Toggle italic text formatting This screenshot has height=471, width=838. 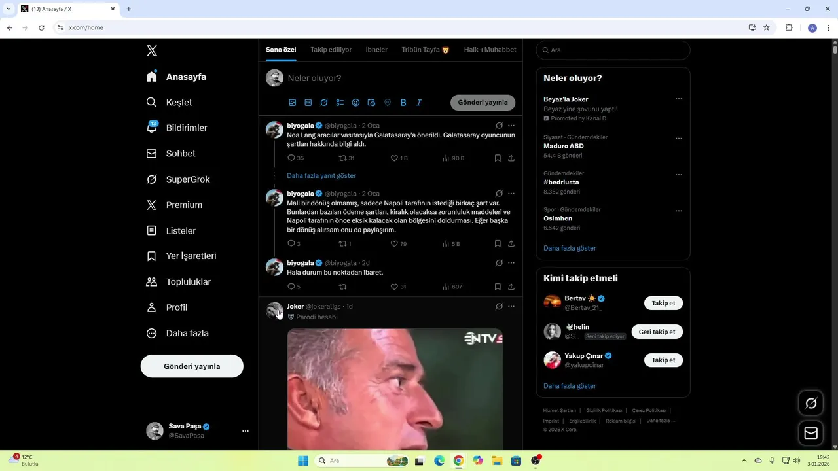point(419,103)
